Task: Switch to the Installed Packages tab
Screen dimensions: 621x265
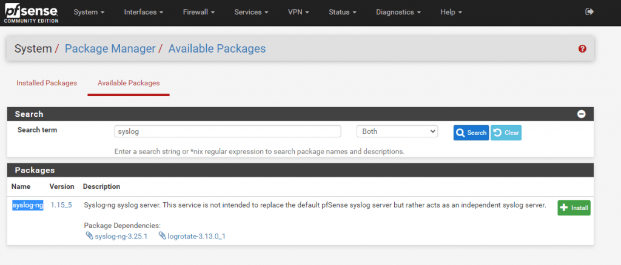Action: click(46, 83)
